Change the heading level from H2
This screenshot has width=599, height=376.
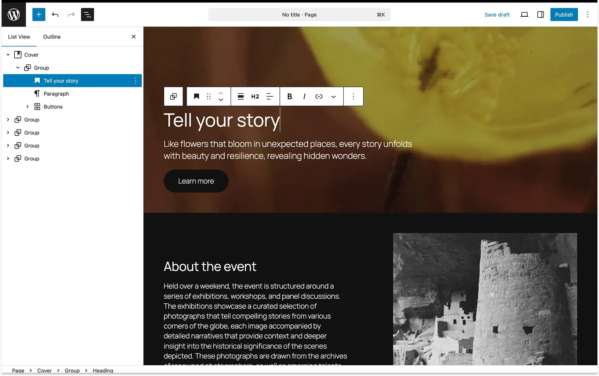pos(255,96)
